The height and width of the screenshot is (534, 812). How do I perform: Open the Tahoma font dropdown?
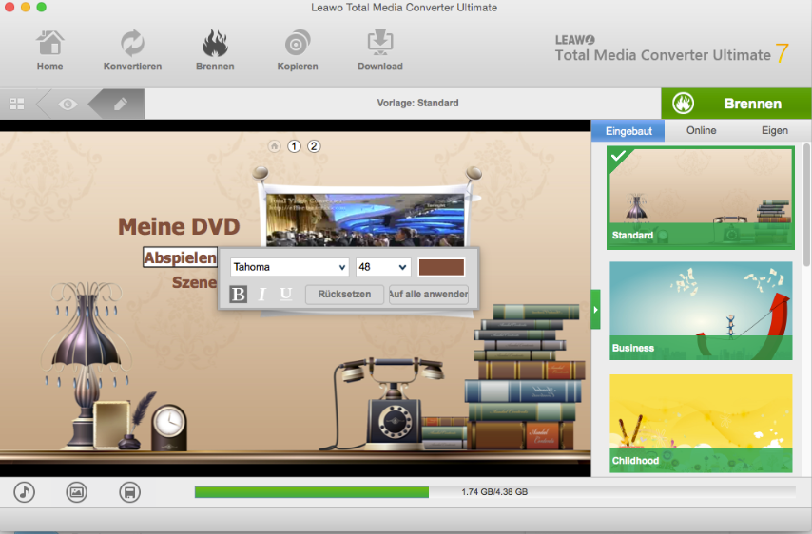[x=289, y=267]
